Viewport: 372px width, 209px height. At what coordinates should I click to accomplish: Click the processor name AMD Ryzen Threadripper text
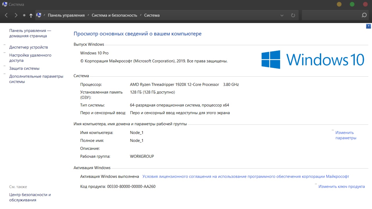tap(174, 85)
